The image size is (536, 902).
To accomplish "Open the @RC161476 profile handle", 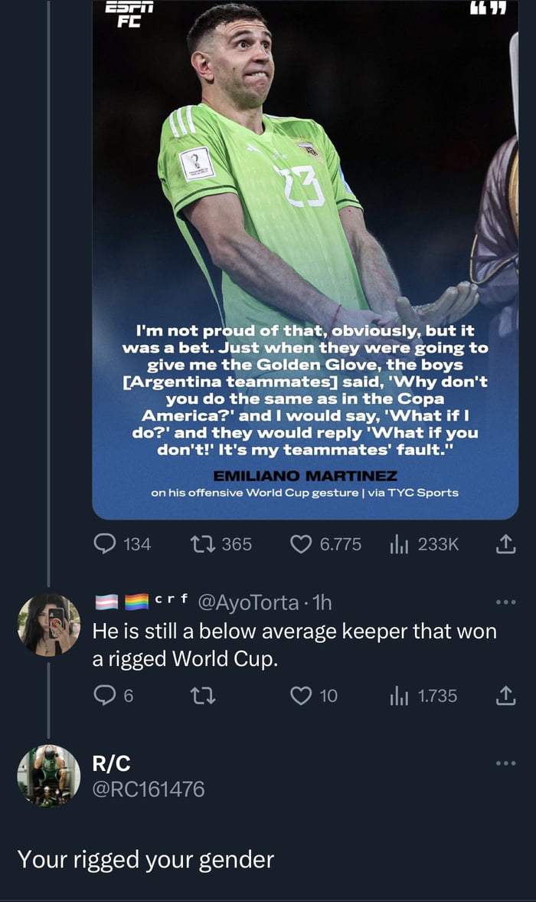I will 149,789.
